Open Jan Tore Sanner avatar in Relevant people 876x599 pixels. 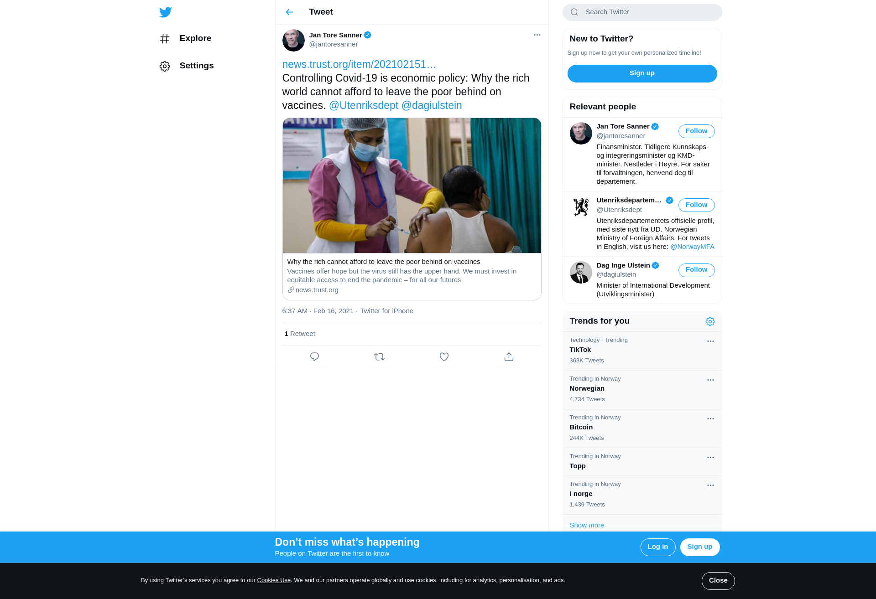tap(581, 134)
